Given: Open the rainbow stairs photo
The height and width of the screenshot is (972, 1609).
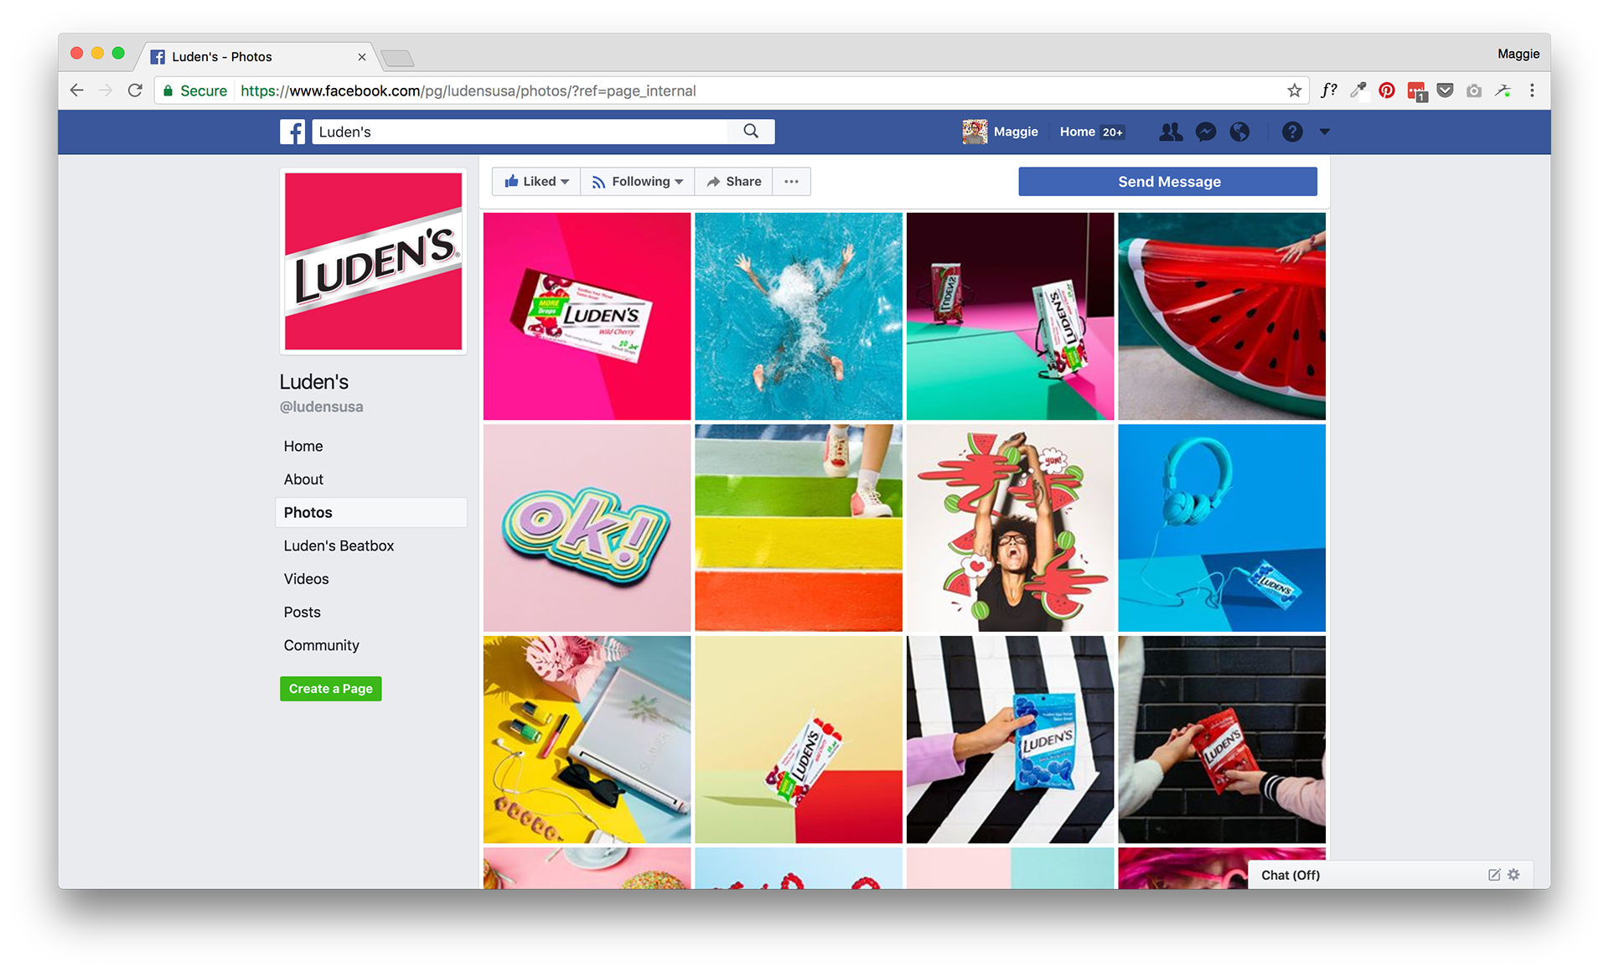Looking at the screenshot, I should [x=799, y=528].
